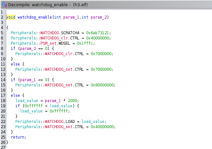Click line number 25 in gutter

[x=3, y=137]
